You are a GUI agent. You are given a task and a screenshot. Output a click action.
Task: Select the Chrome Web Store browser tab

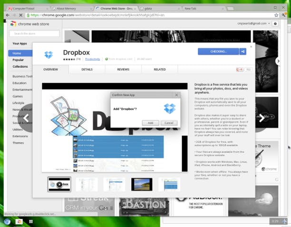pos(116,9)
